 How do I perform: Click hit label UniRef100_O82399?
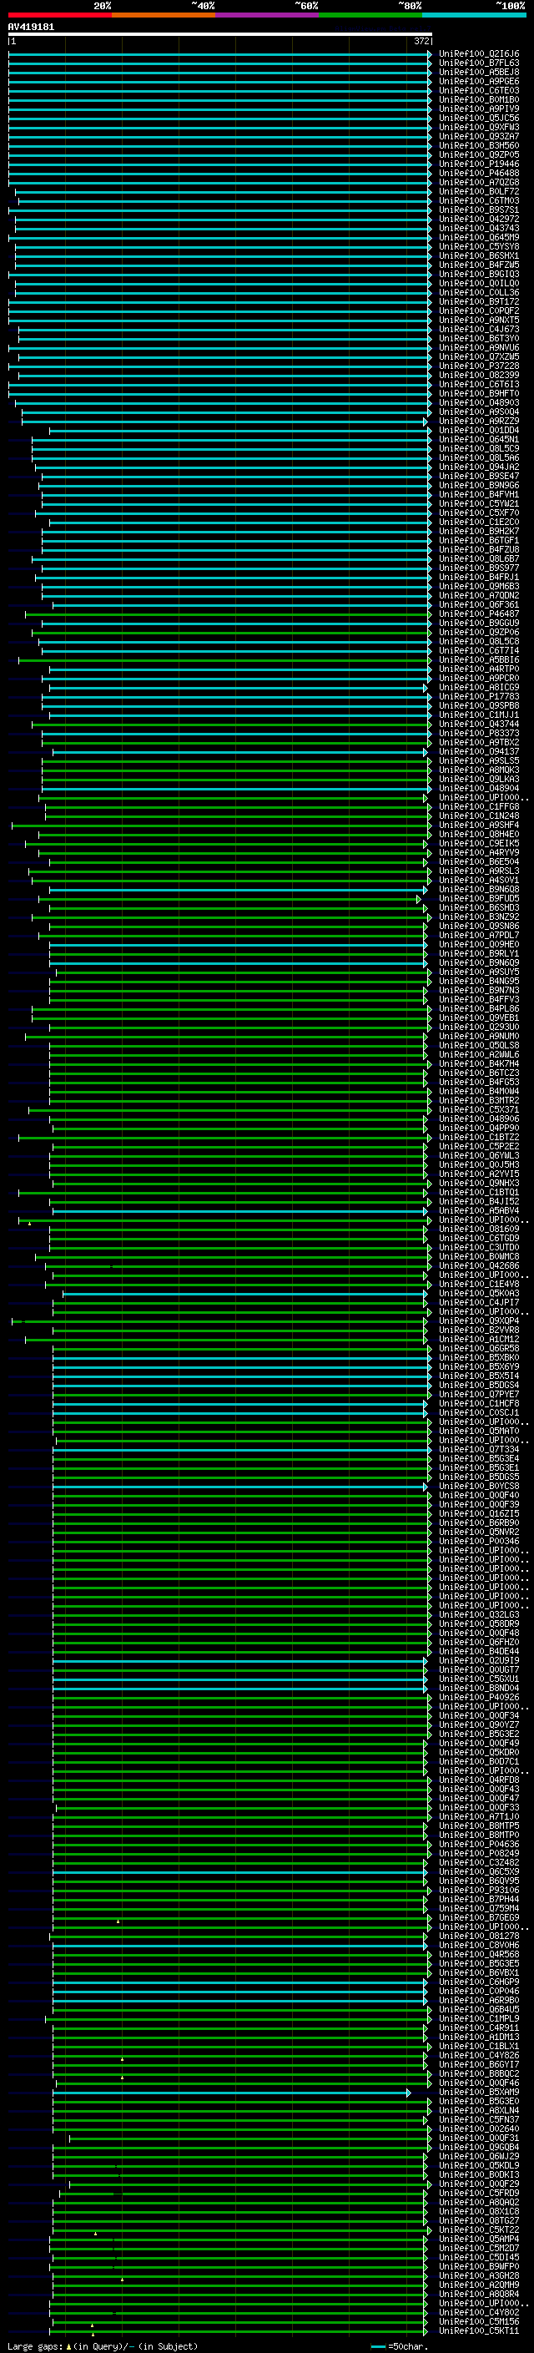pos(479,376)
